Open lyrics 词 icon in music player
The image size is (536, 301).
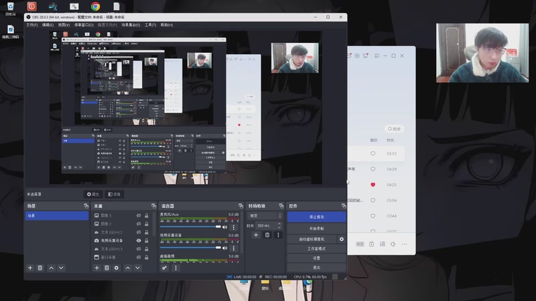382,244
